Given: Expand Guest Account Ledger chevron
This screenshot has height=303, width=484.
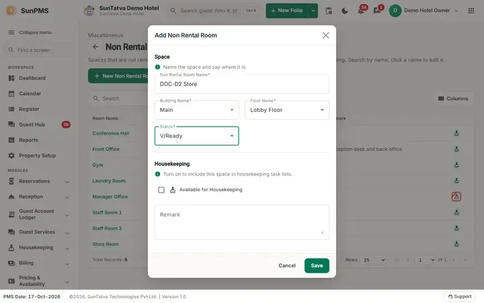Looking at the screenshot, I should tap(67, 215).
